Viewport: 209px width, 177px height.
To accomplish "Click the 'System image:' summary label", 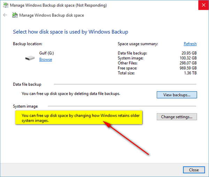I will pos(131,58).
